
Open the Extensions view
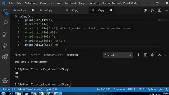5,57
